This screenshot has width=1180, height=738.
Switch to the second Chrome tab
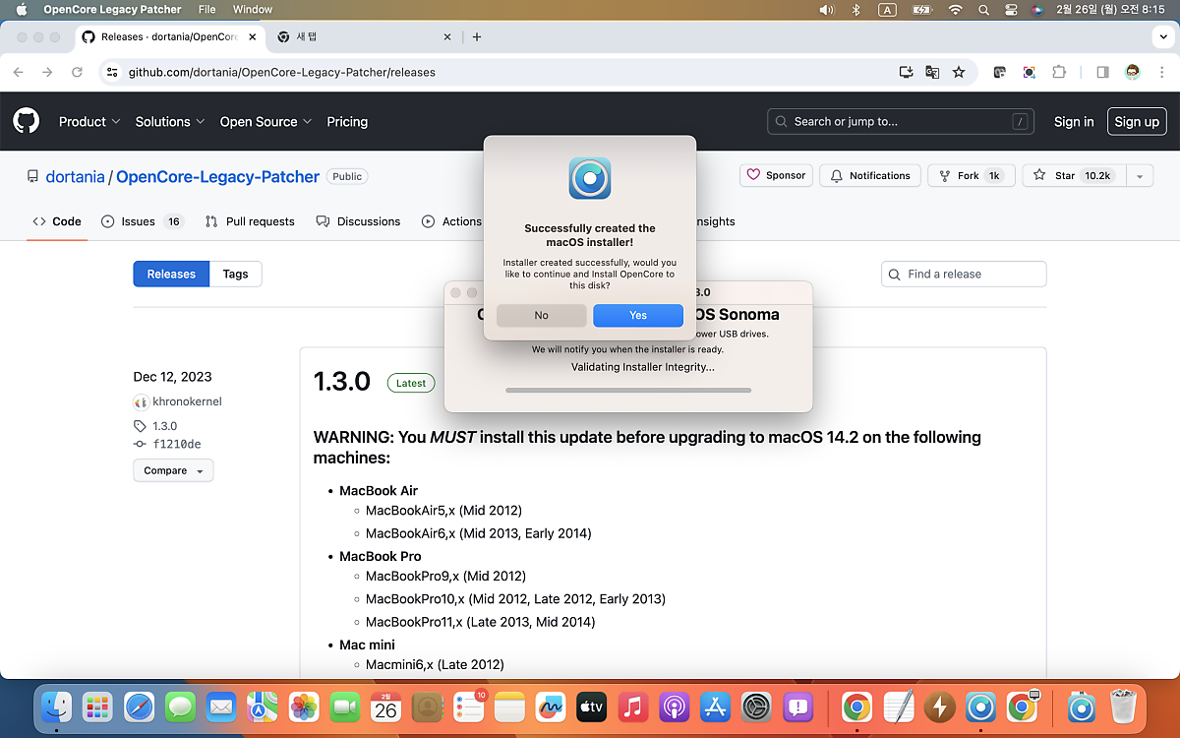364,36
